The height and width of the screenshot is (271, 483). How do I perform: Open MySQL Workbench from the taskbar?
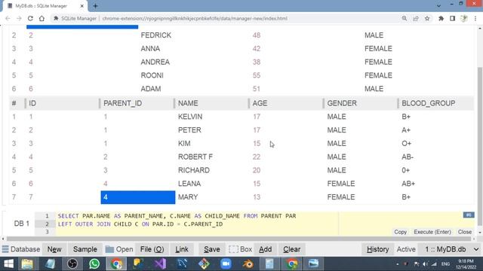182,264
